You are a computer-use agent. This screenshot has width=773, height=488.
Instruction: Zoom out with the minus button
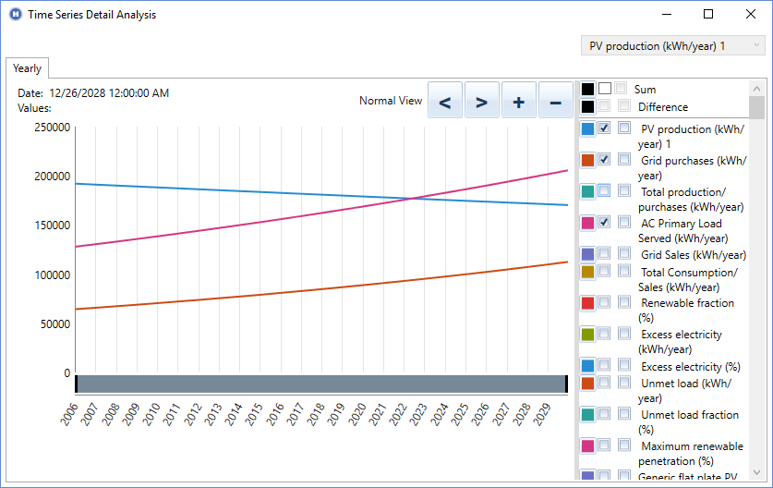pyautogui.click(x=556, y=100)
